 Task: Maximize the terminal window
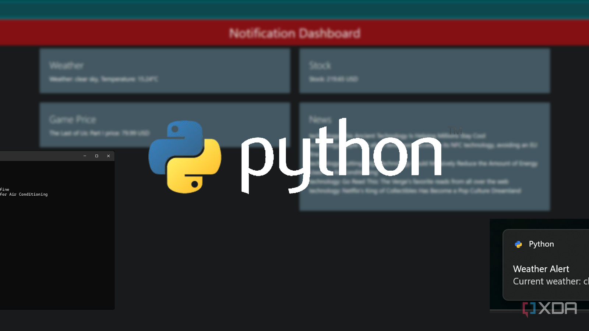tap(96, 156)
